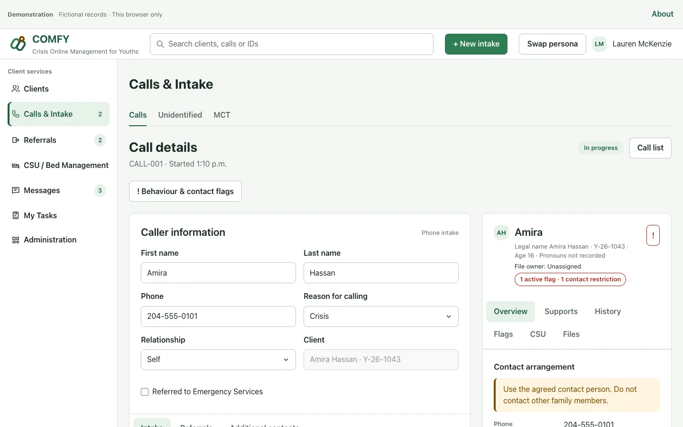Open the Reason for calling dropdown
The image size is (683, 427).
click(381, 316)
